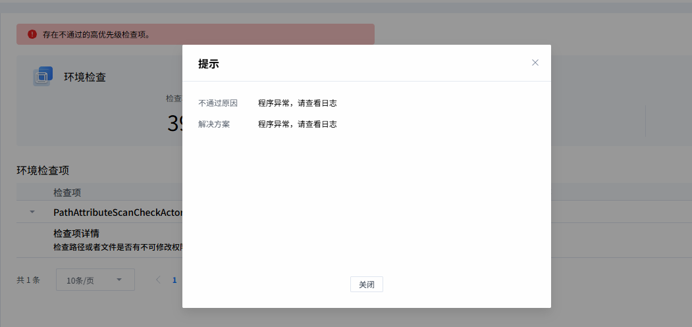Go to previous page with left arrow
This screenshot has width=692, height=327.
point(158,280)
